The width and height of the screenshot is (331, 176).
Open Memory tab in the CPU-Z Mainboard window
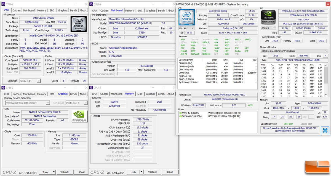click(129, 10)
